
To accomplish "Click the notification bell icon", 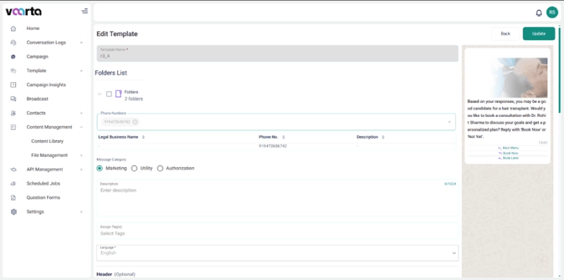I will click(x=539, y=12).
